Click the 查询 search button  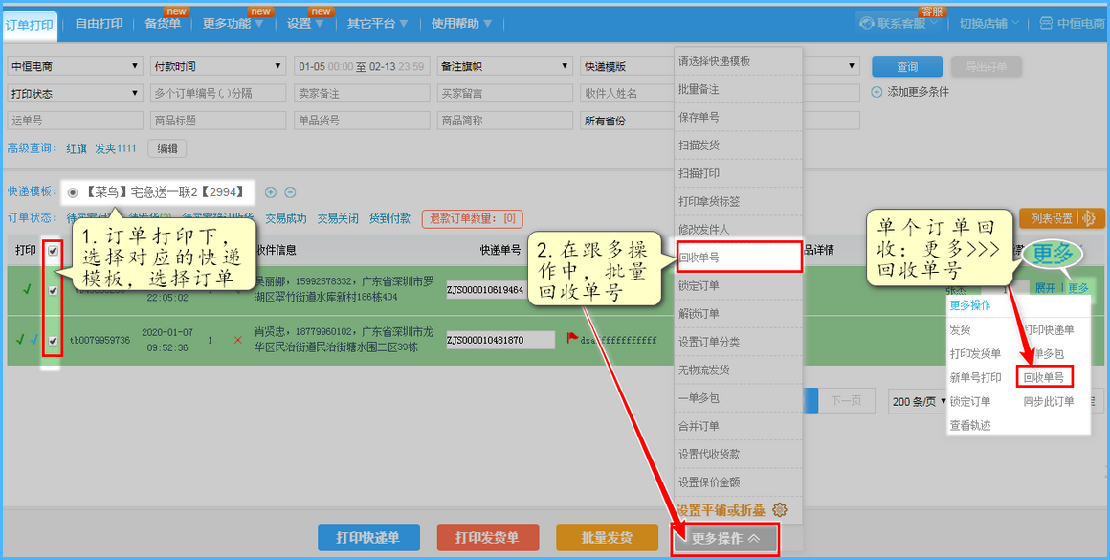tap(906, 67)
